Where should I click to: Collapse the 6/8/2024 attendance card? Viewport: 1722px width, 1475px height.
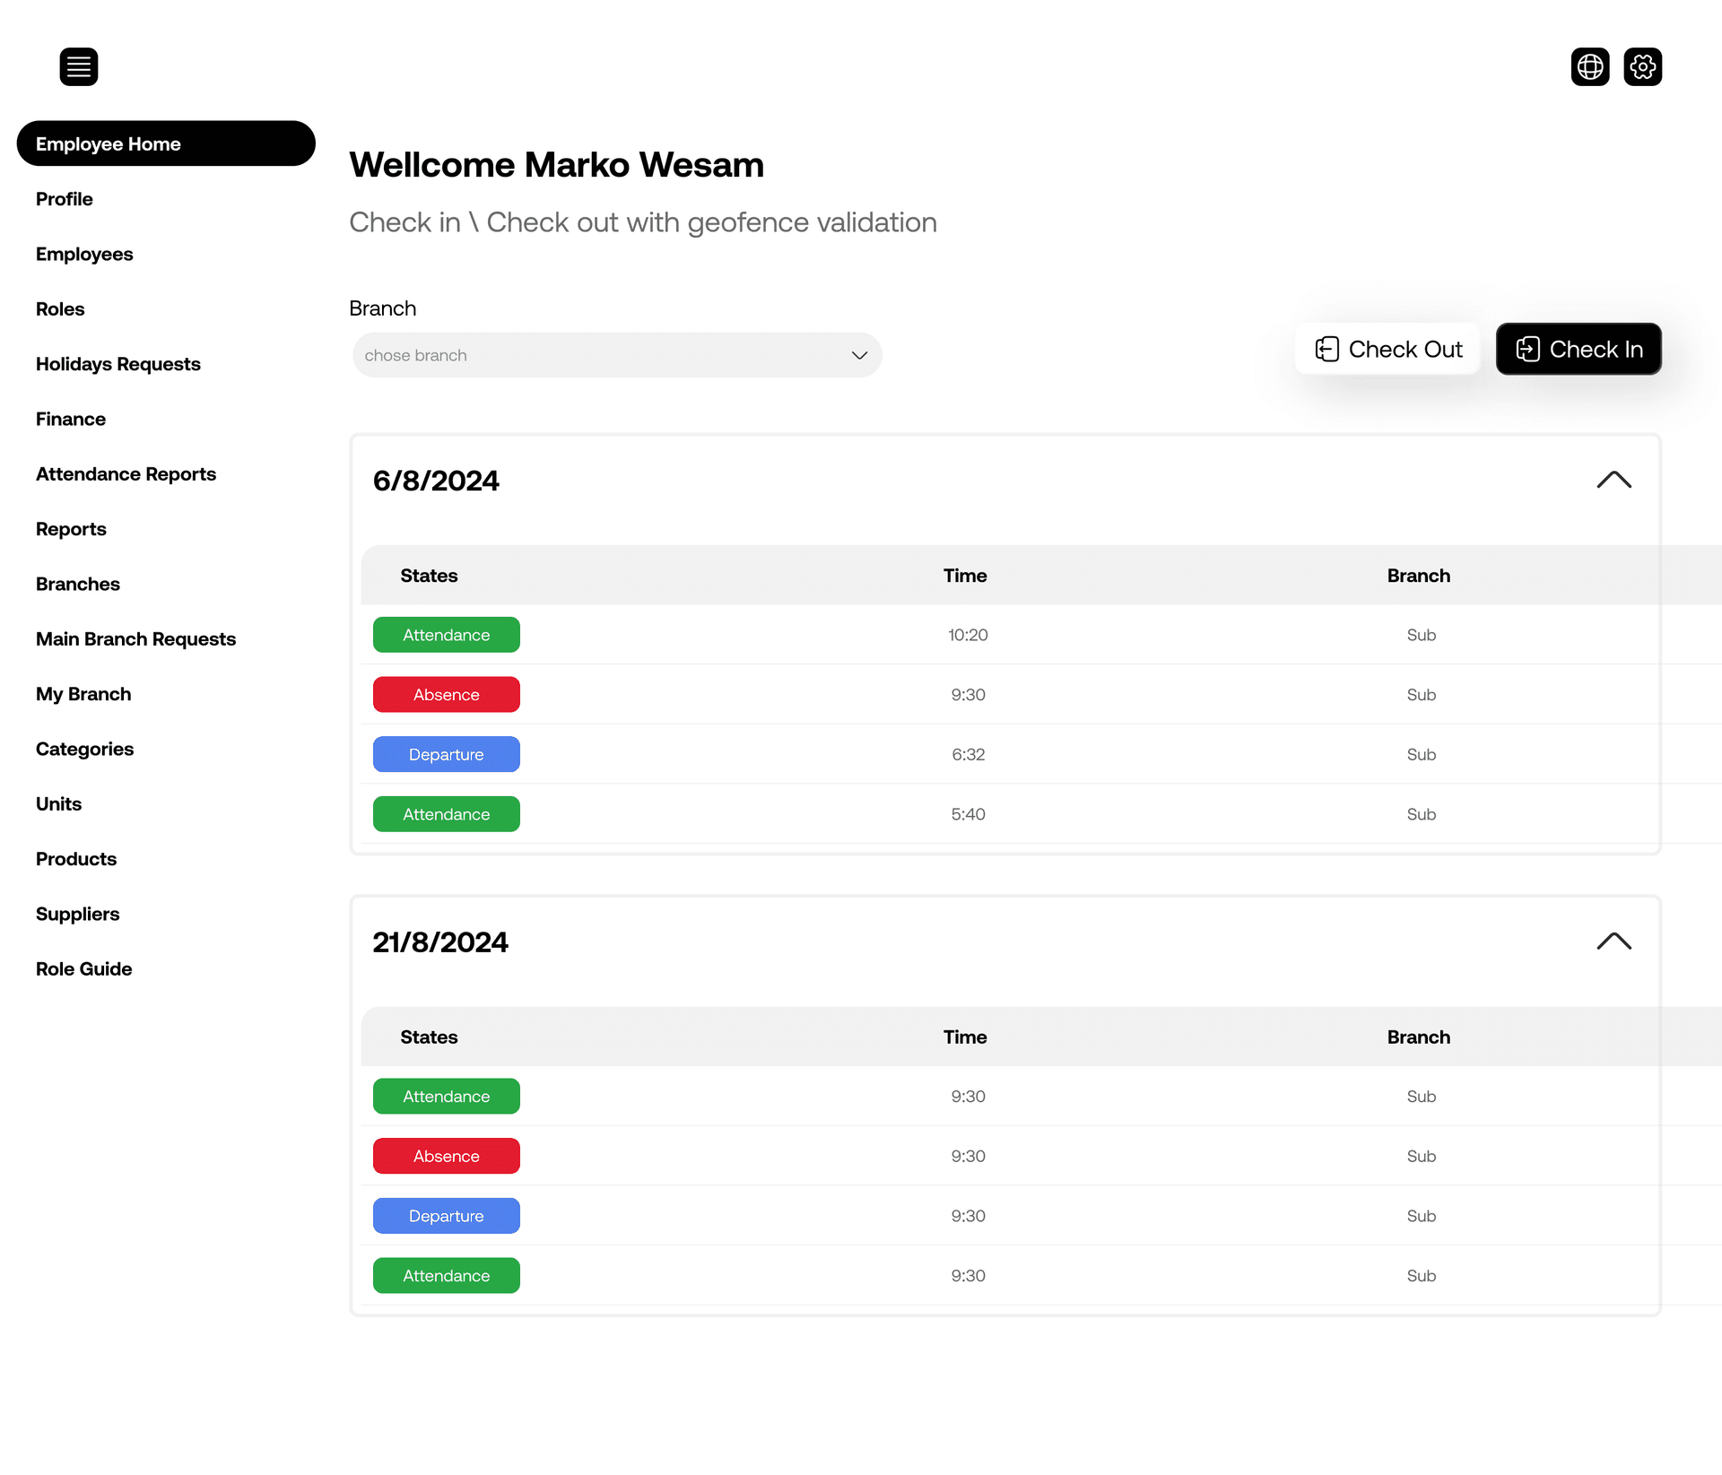(x=1613, y=480)
